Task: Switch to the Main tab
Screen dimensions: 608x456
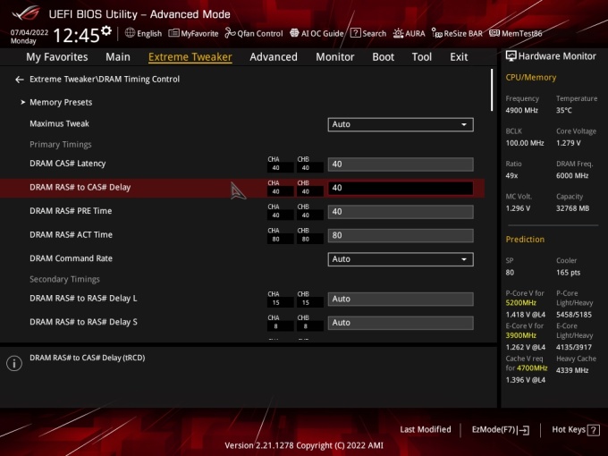Action: click(x=118, y=57)
